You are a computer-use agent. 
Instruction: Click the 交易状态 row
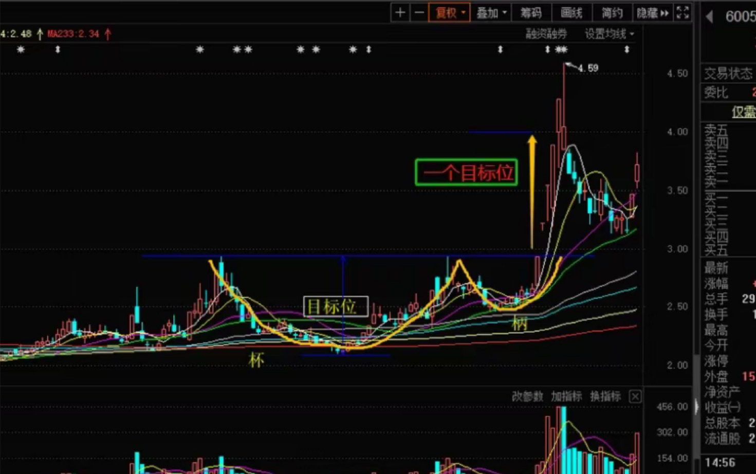tap(729, 74)
